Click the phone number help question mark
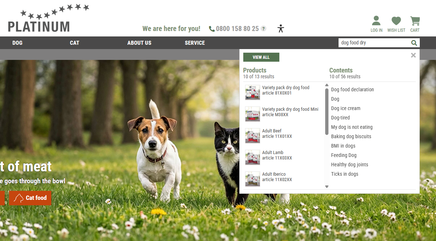This screenshot has width=436, height=241. click(263, 29)
